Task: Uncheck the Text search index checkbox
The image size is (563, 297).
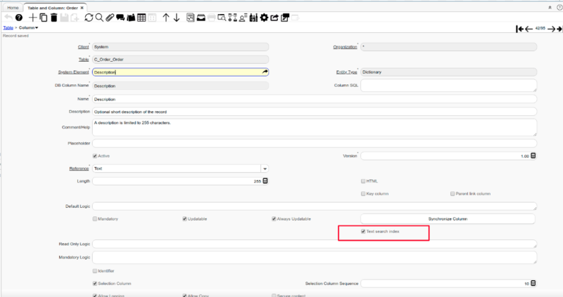Action: pyautogui.click(x=362, y=231)
